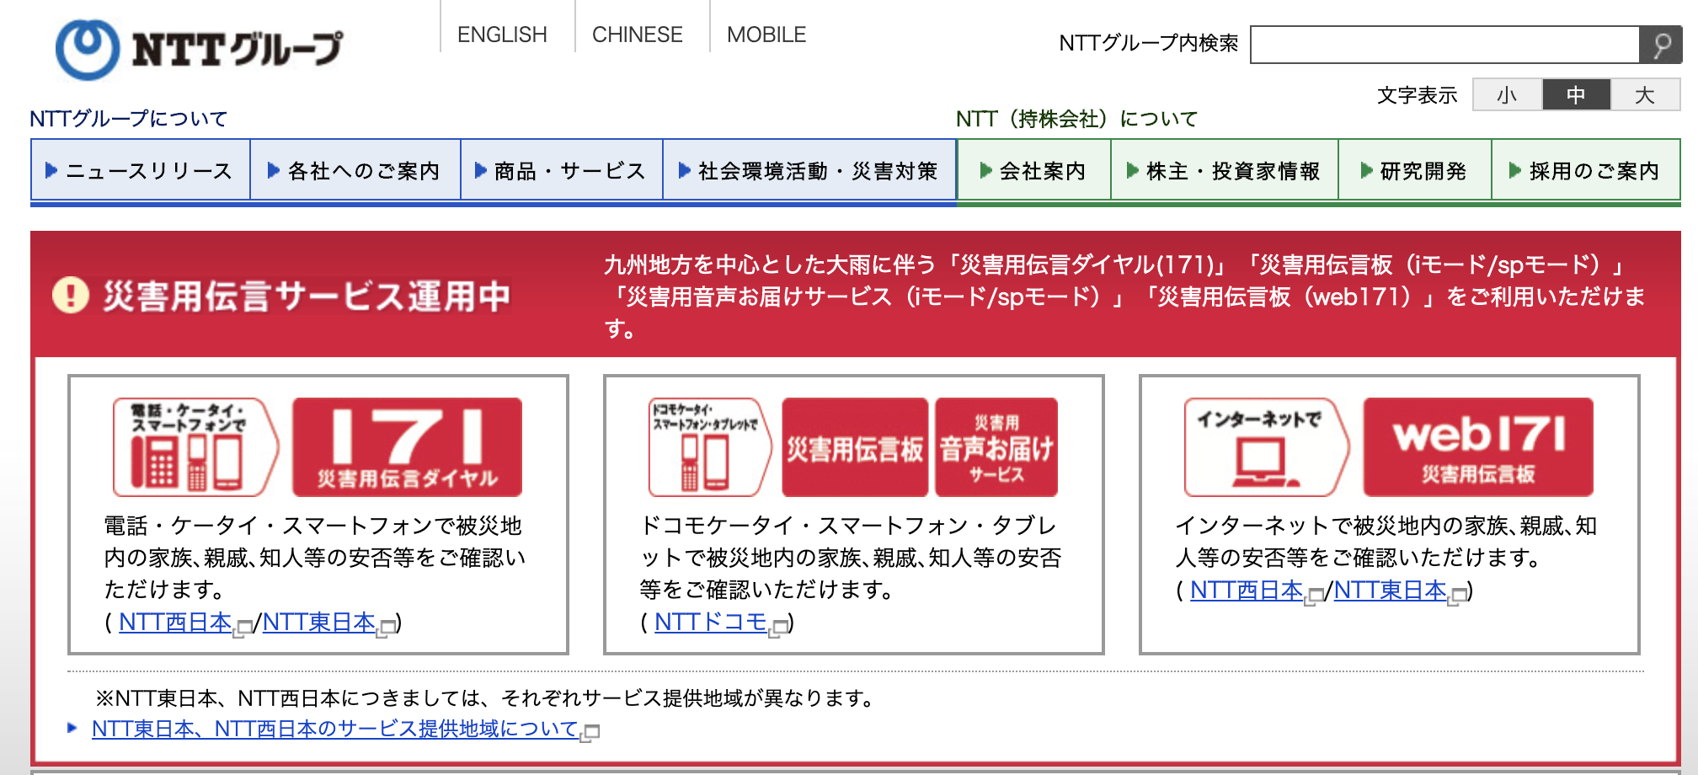
Task: Open the MOBILE site link
Action: click(x=766, y=35)
